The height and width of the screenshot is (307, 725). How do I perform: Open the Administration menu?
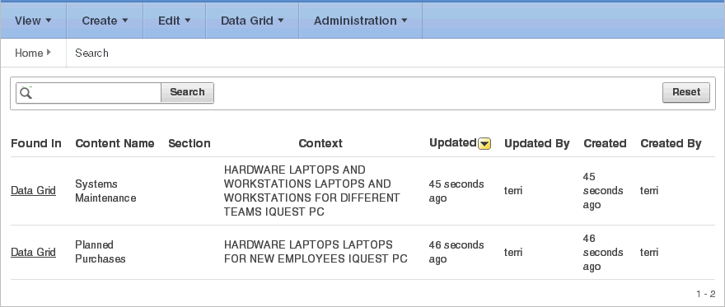click(361, 21)
